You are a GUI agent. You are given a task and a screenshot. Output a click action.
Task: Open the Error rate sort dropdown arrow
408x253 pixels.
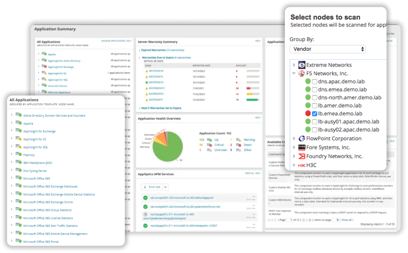click(x=166, y=187)
